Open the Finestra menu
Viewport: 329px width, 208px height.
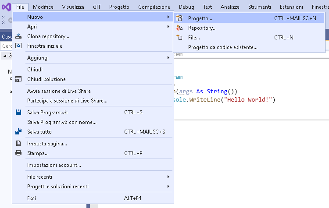click(x=320, y=7)
